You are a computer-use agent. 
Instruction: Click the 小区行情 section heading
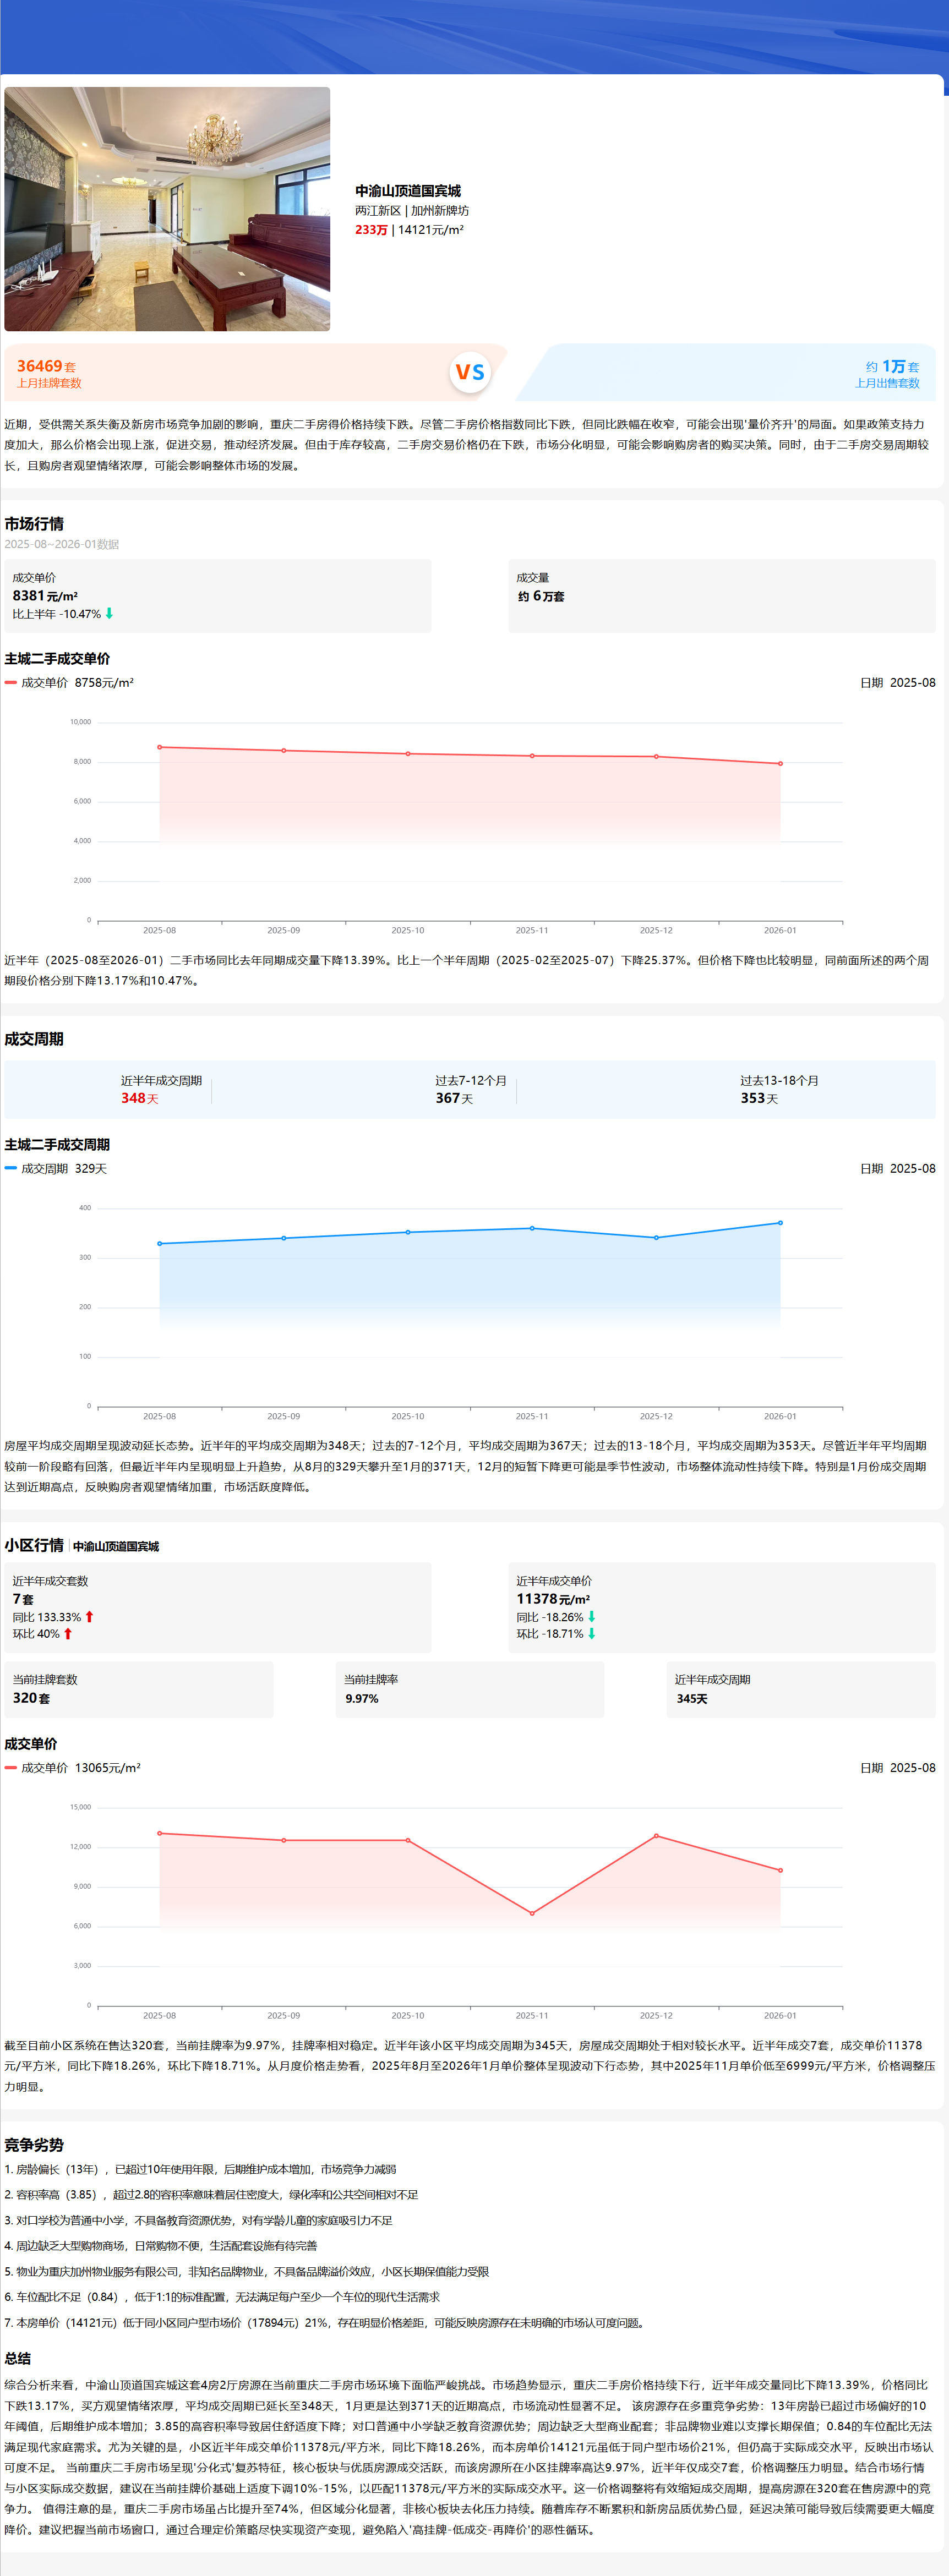click(34, 1545)
